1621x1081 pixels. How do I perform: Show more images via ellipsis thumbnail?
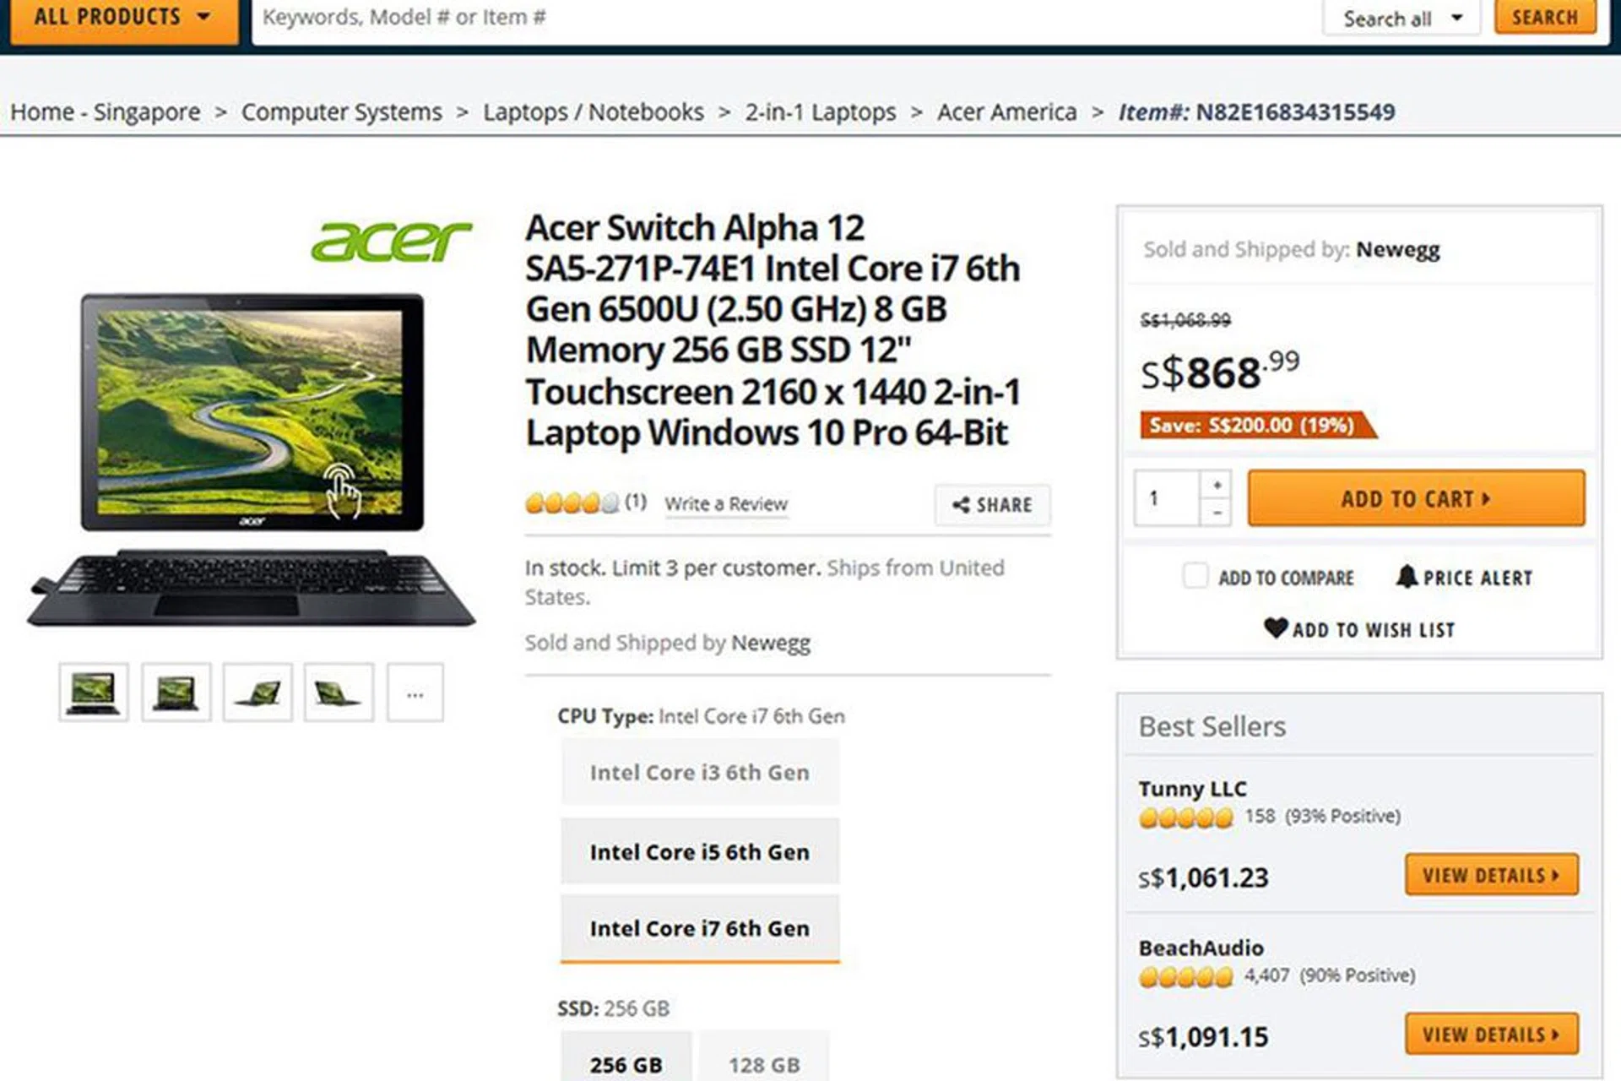click(x=415, y=693)
